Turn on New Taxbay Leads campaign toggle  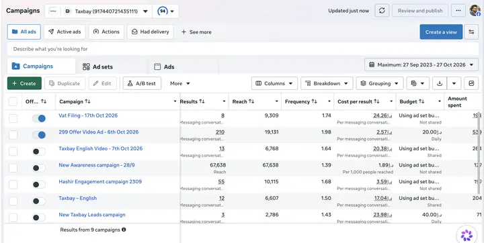pos(39,217)
